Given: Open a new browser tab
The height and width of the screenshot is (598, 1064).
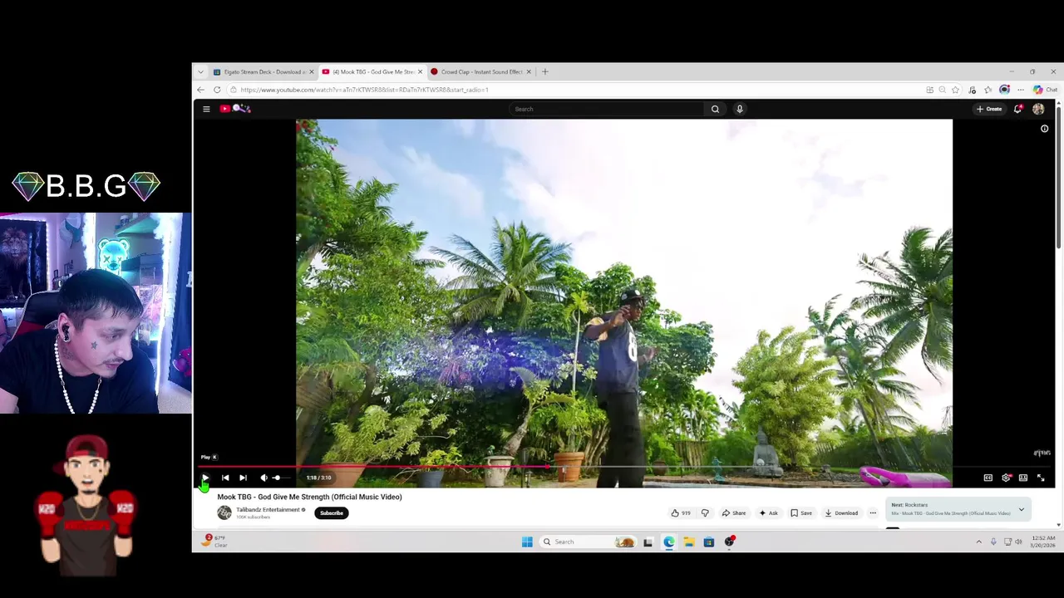Looking at the screenshot, I should pyautogui.click(x=545, y=71).
